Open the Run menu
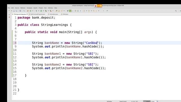The height and width of the screenshot is (102, 181). 46,8
